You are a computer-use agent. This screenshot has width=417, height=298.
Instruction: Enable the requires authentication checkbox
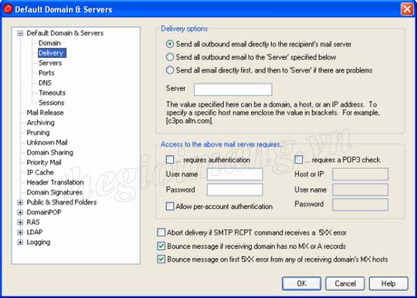click(170, 160)
